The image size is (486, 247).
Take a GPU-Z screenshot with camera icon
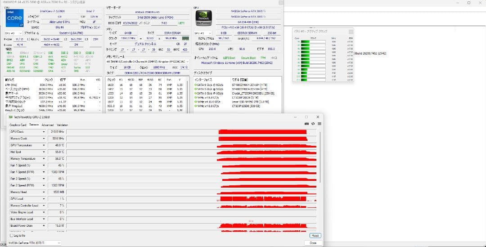tap(306, 124)
